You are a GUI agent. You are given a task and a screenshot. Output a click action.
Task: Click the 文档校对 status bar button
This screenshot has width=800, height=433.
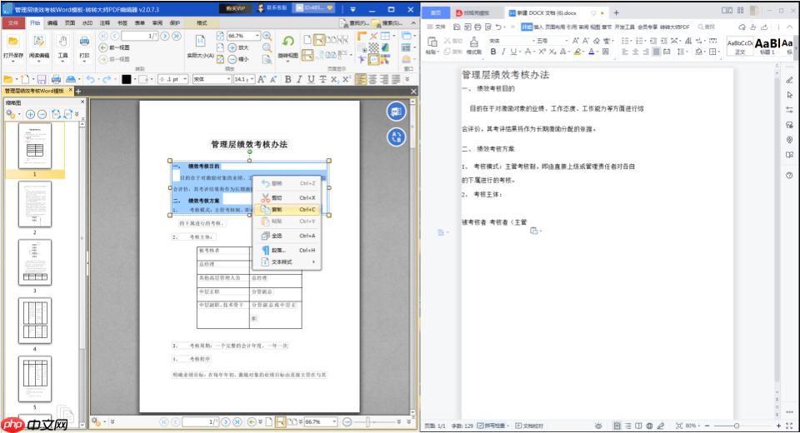(530, 426)
